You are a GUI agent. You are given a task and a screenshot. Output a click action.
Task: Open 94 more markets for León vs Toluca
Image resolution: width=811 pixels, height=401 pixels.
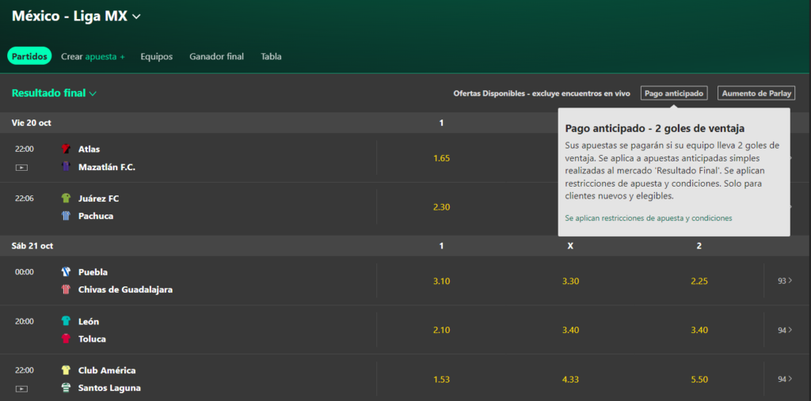click(785, 330)
